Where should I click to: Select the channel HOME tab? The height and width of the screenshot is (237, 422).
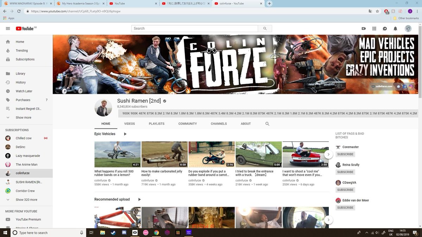tap(106, 124)
